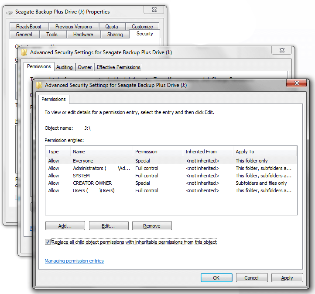This screenshot has width=315, height=294.
Task: Click 'Subfolders and files only' cell
Action: (x=261, y=183)
